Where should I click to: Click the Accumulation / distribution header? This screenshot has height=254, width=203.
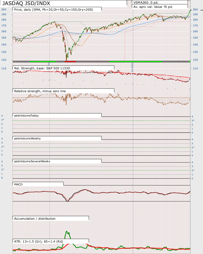(35, 218)
